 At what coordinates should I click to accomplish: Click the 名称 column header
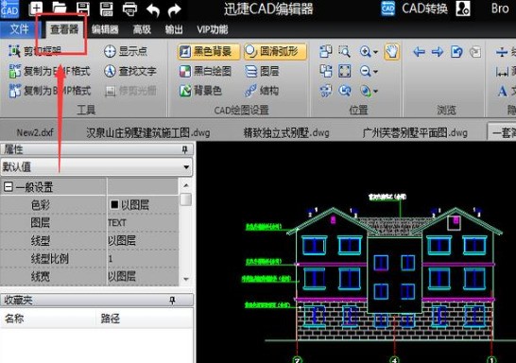48,319
